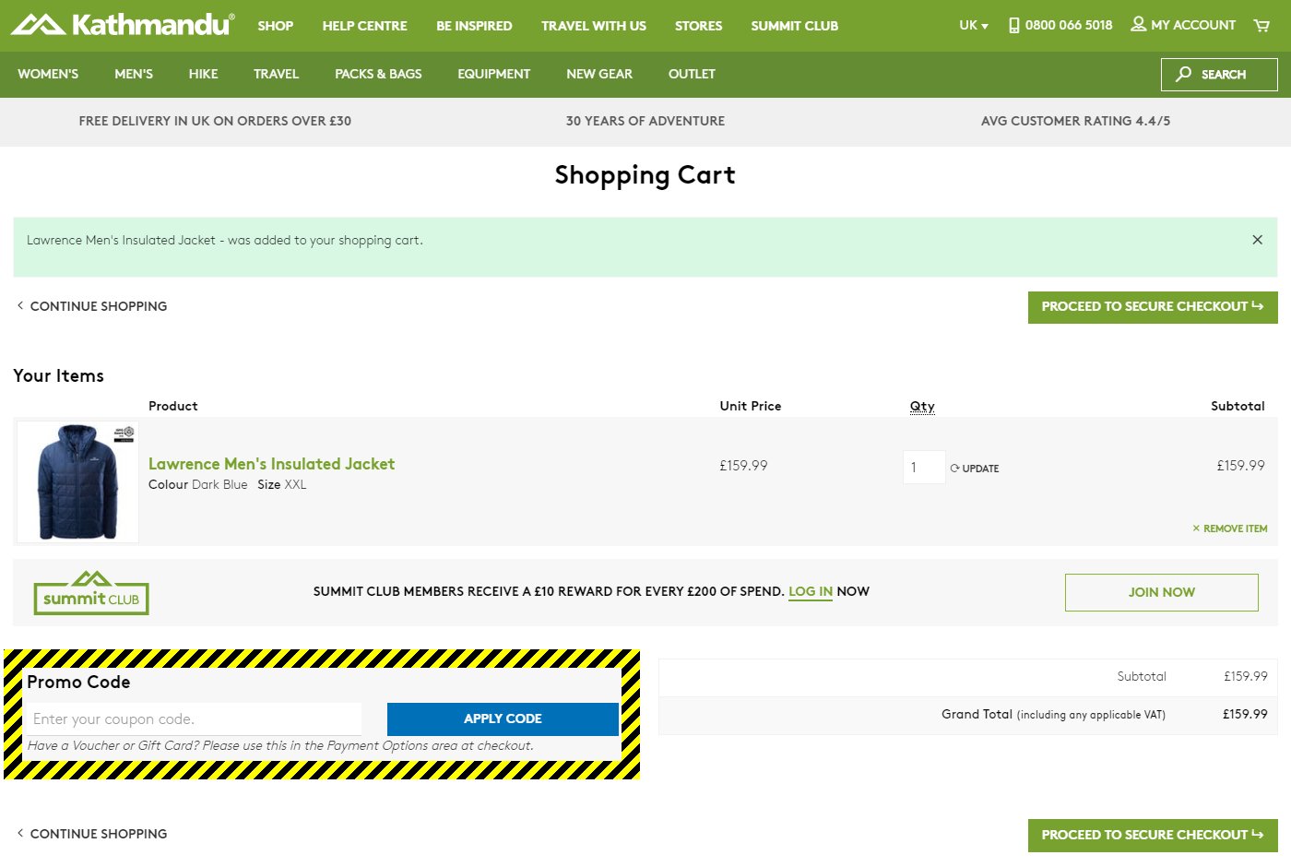This screenshot has height=867, width=1291.
Task: Open Summit Club in top navigation
Action: click(x=795, y=26)
